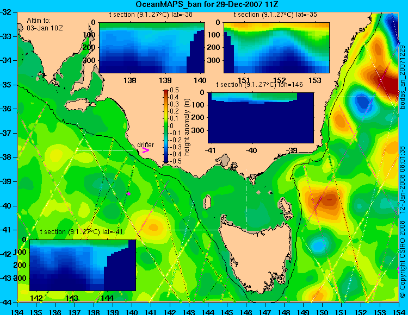Click the "t section (9.1..27°C) lon=146" caption

tap(259, 85)
